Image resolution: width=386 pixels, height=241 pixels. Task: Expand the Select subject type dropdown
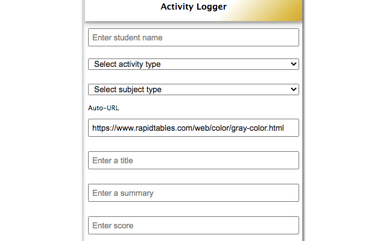coord(193,89)
